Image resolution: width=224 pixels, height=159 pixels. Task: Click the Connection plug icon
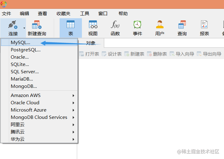(13, 25)
